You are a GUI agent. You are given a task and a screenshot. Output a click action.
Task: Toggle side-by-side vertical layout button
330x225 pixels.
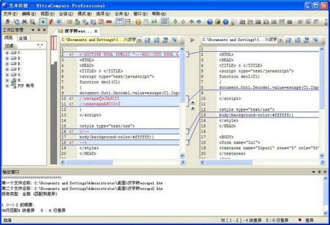coord(119,22)
